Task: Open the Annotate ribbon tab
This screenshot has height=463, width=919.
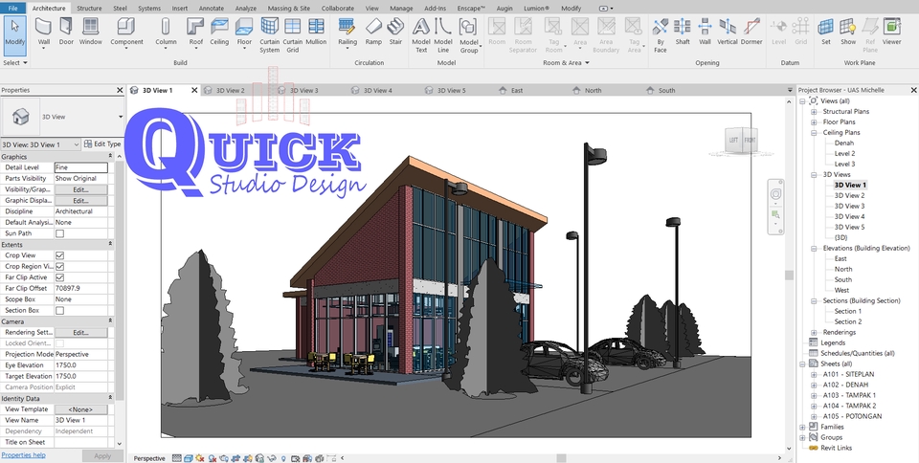Action: 211,9
